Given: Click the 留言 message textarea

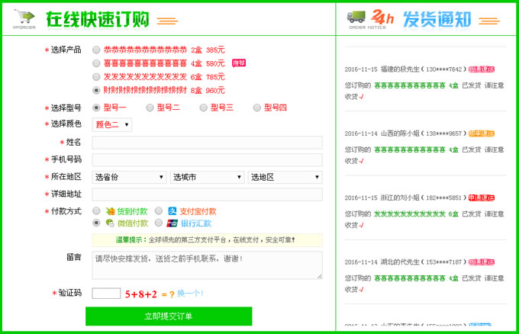Looking at the screenshot, I should click(207, 265).
